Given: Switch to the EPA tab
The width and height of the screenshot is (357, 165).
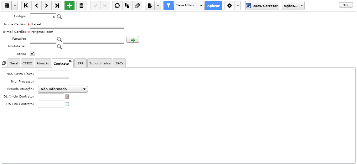Looking at the screenshot, I should tap(80, 63).
